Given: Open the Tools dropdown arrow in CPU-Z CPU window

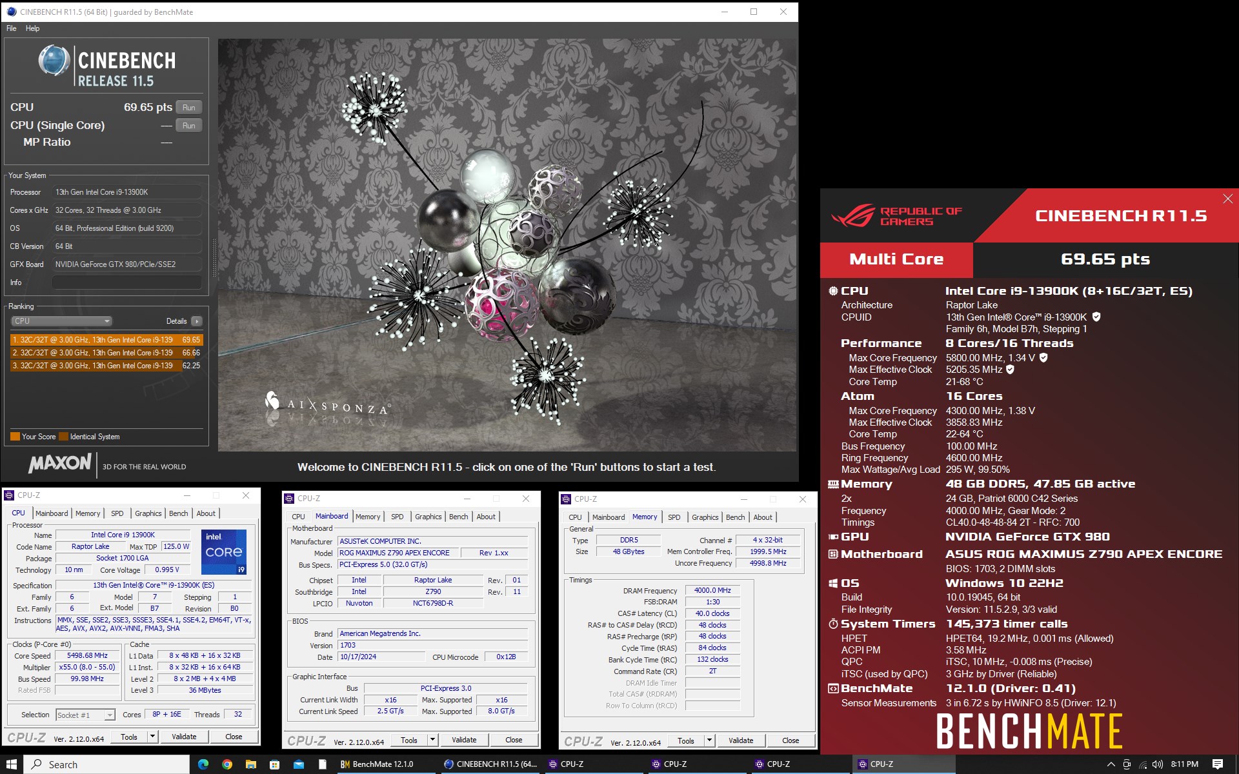Looking at the screenshot, I should 153,737.
